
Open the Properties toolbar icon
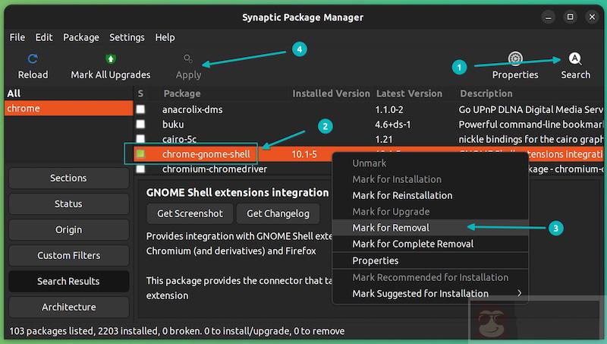tap(515, 58)
